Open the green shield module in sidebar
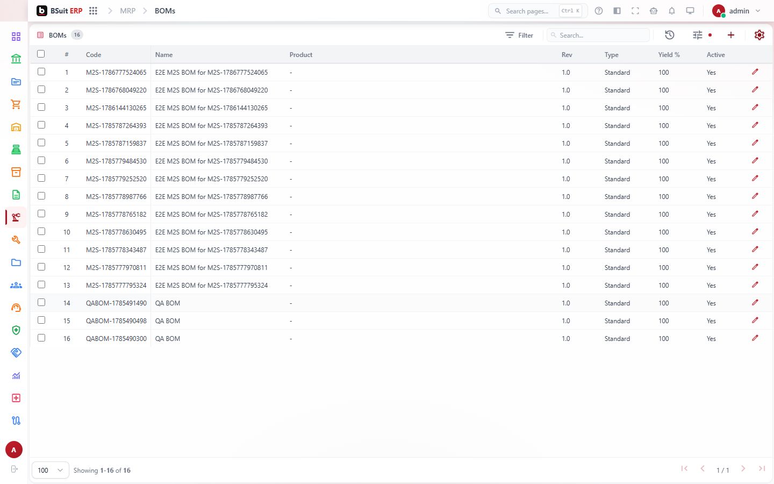Image resolution: width=774 pixels, height=484 pixels. [16, 330]
